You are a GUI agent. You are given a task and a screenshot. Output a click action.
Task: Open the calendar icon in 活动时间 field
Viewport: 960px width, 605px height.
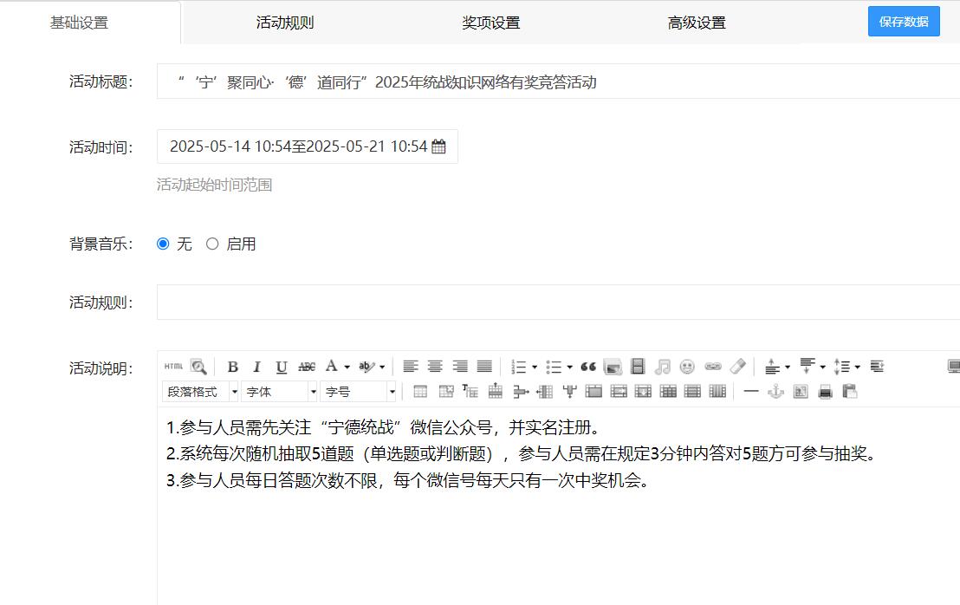(438, 146)
